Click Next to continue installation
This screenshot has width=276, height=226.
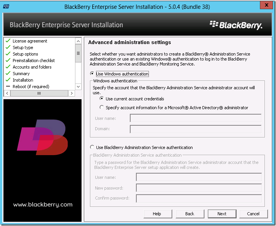click(x=222, y=214)
